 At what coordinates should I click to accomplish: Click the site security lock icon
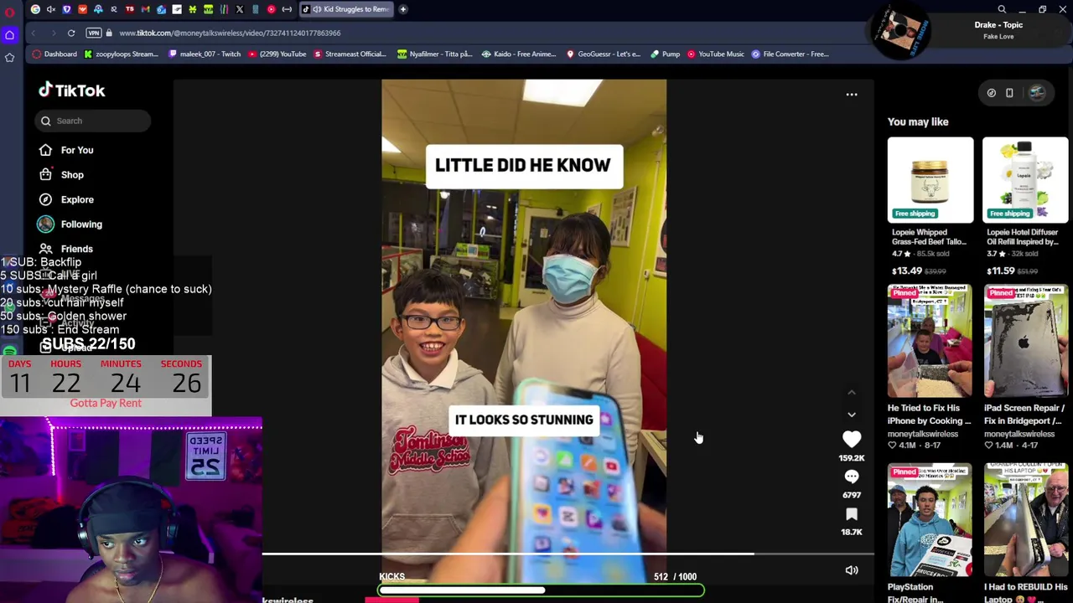(x=109, y=33)
